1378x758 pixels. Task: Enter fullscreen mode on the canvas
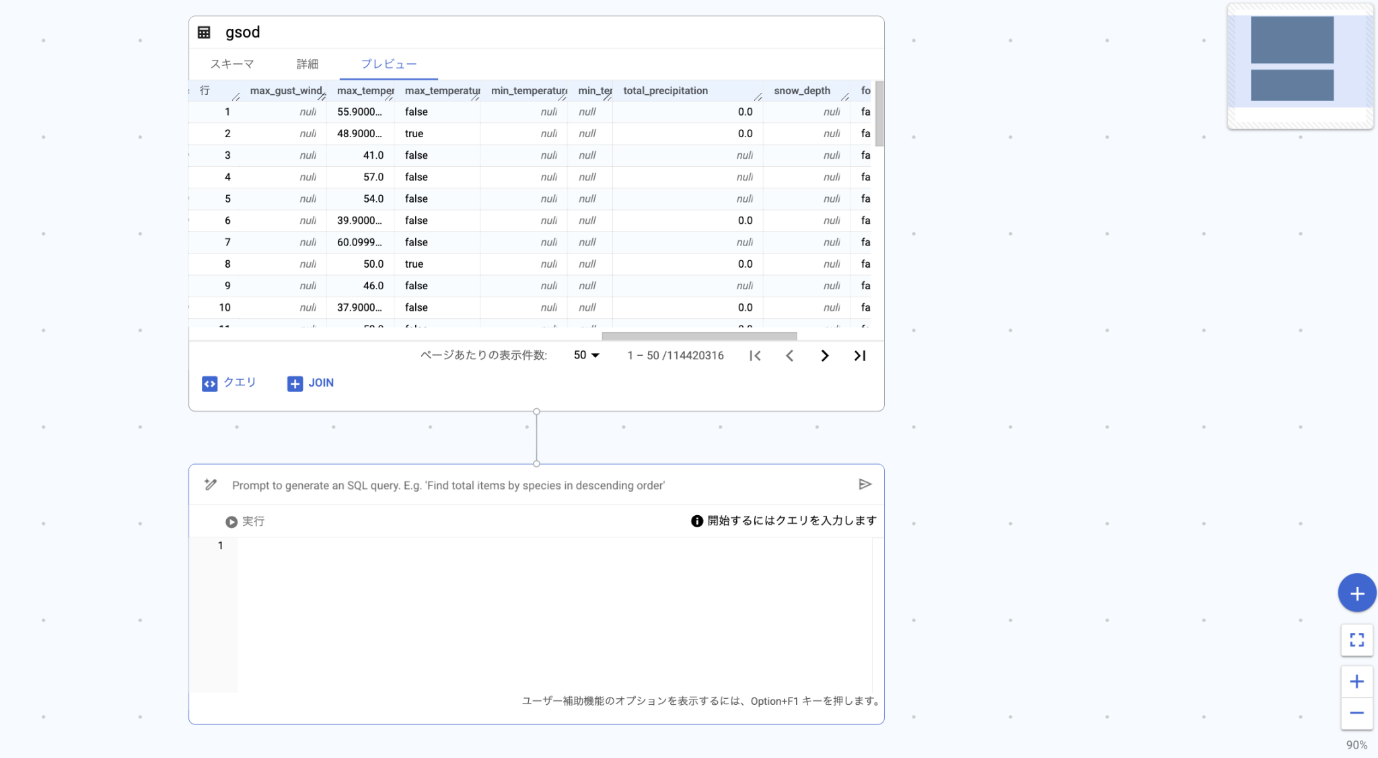(x=1357, y=640)
